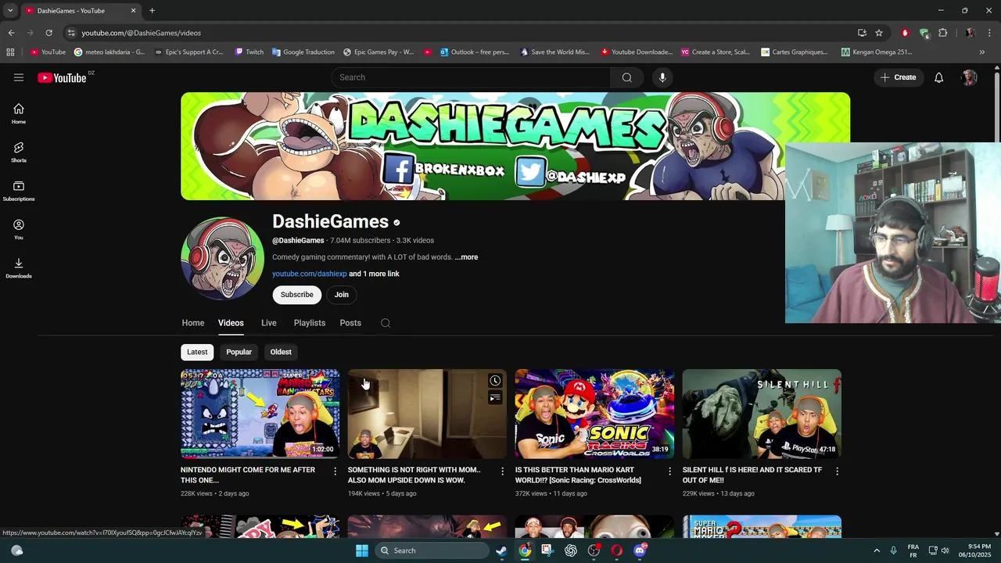Select the Videos tab
Image resolution: width=1001 pixels, height=563 pixels.
click(231, 323)
